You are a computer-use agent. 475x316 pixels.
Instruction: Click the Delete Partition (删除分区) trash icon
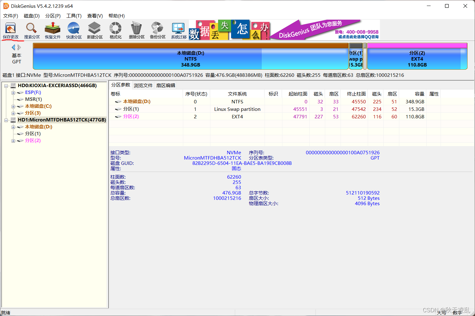[x=137, y=31]
